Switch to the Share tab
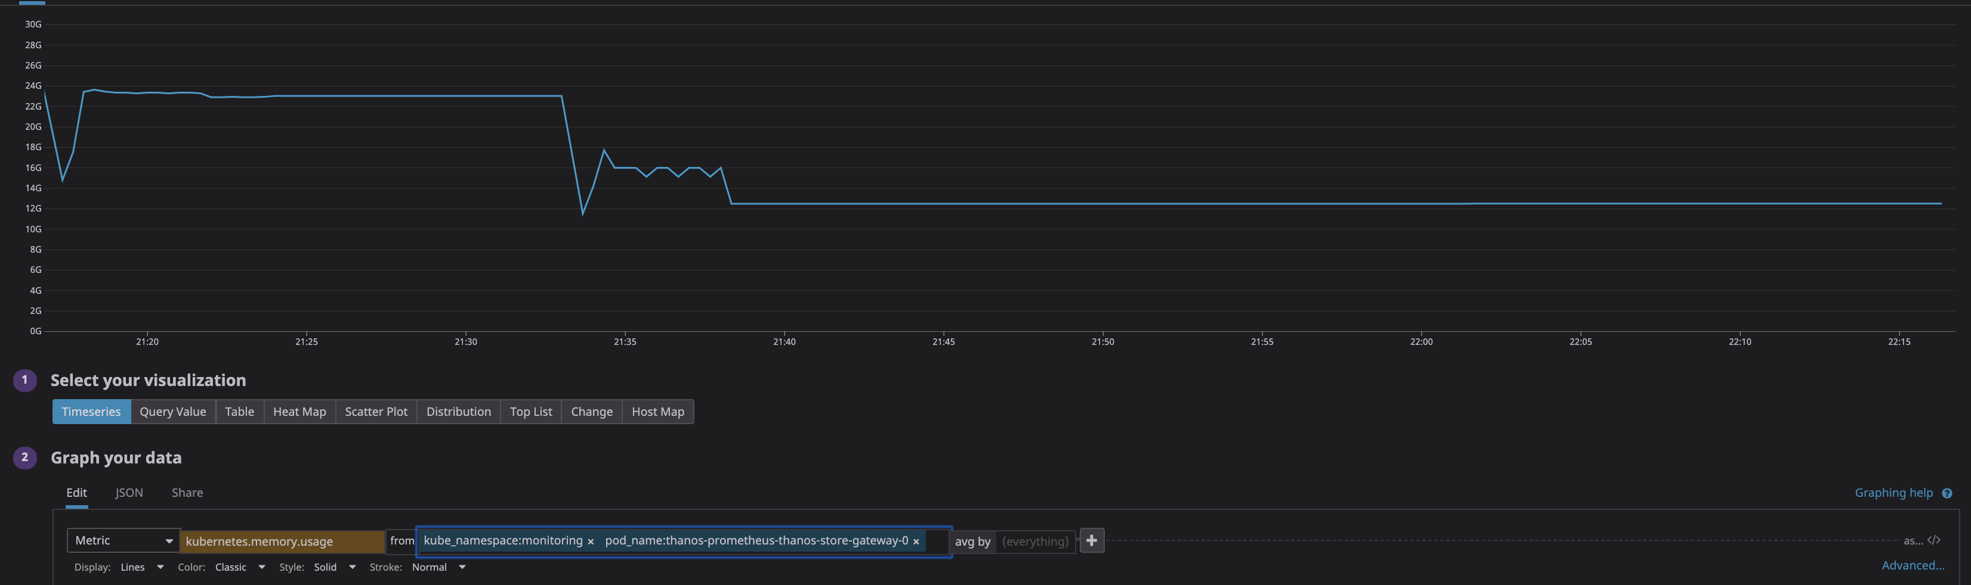Screen dimensions: 1971x585 (187, 493)
